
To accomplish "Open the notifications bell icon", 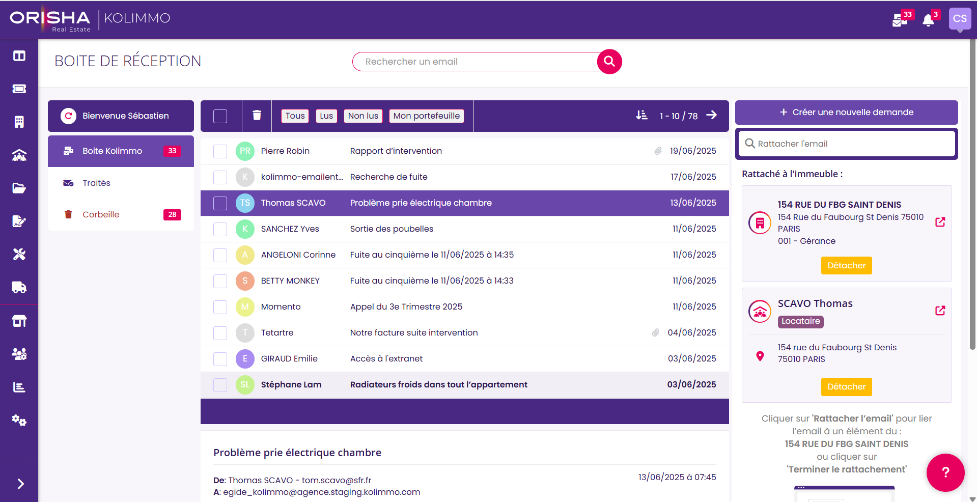I will (929, 20).
